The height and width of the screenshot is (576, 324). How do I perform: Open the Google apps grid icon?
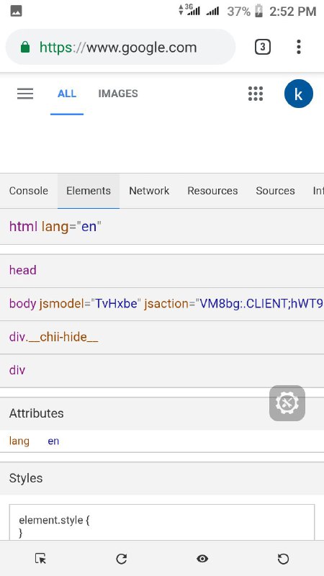(256, 94)
